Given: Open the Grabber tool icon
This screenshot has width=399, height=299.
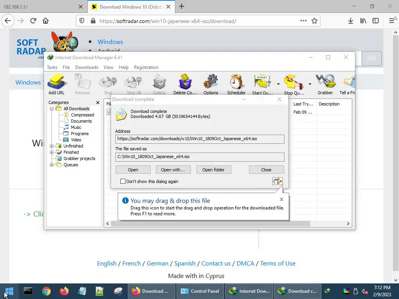Looking at the screenshot, I should pos(325,84).
